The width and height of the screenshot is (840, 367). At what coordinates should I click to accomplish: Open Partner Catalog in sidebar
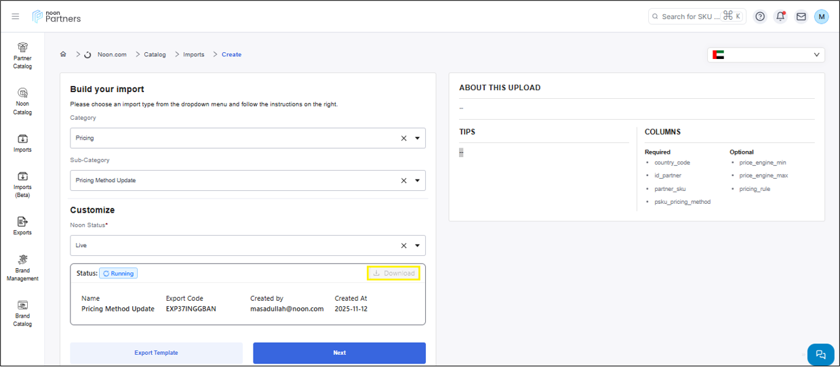tap(22, 55)
